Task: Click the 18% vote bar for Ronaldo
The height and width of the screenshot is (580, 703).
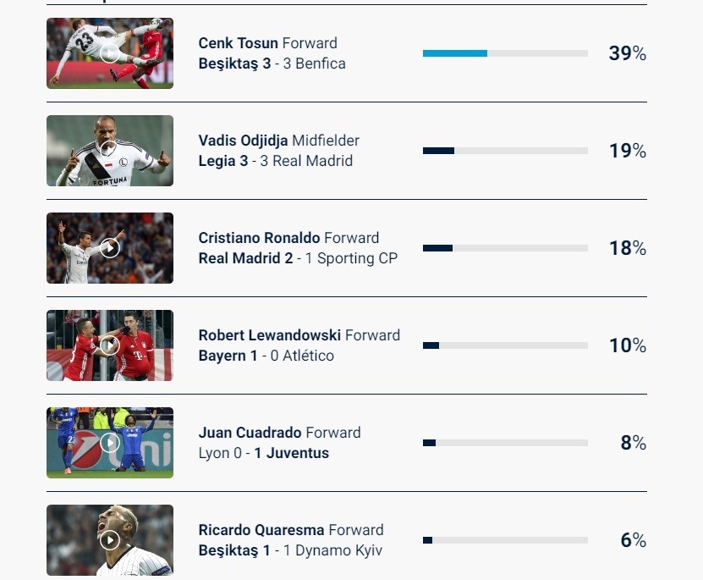Action: click(x=505, y=248)
